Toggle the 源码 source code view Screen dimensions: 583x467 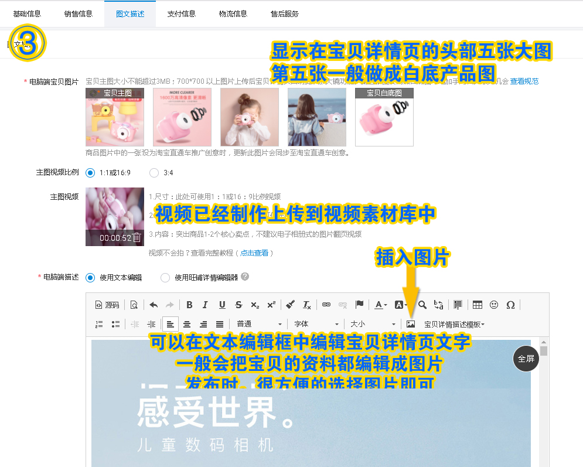108,305
